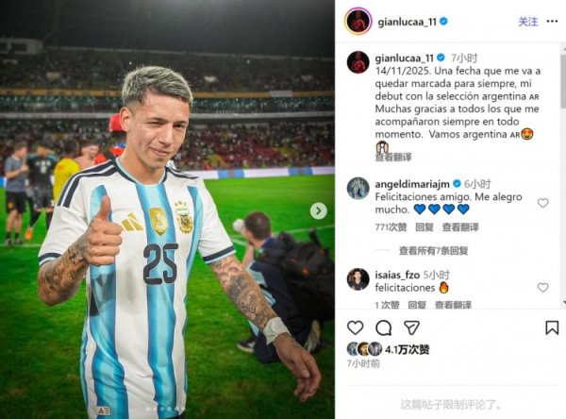Open three-dot more options menu
566x419 pixels.
552,22
